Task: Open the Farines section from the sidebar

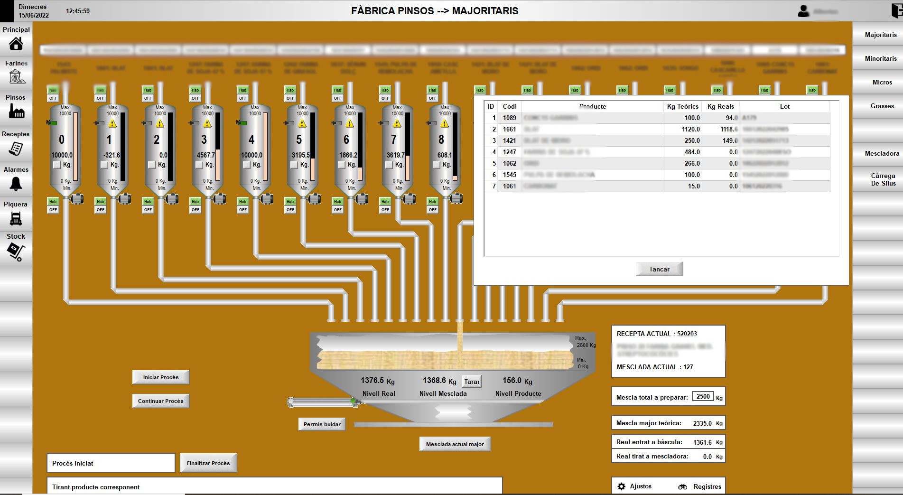Action: tap(16, 77)
